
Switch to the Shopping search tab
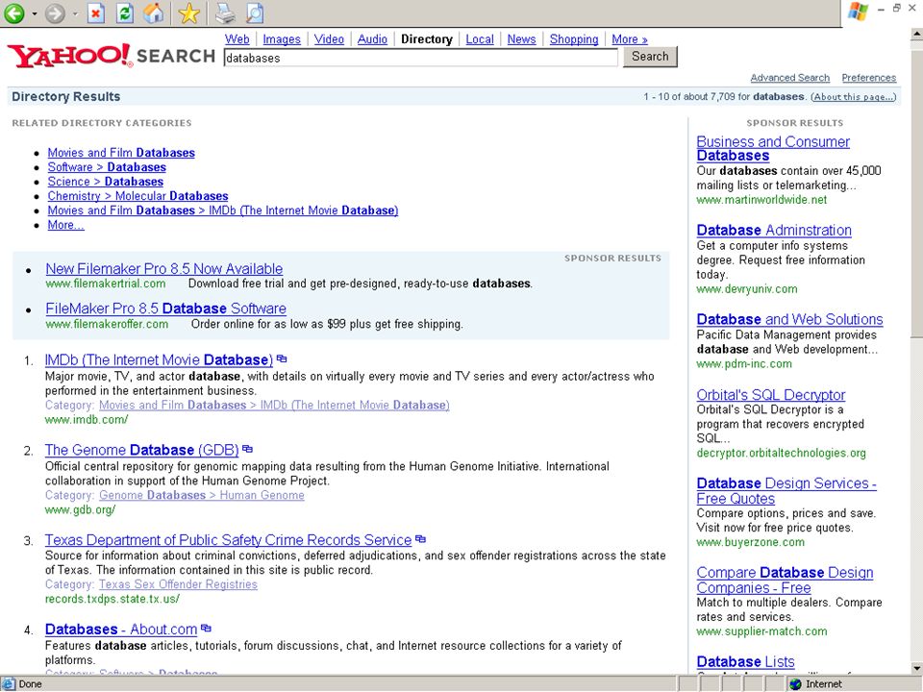tap(574, 39)
